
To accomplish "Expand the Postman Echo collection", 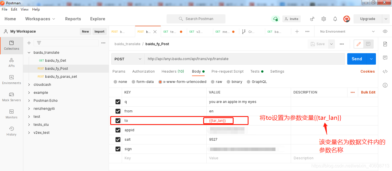I will tap(29, 101).
